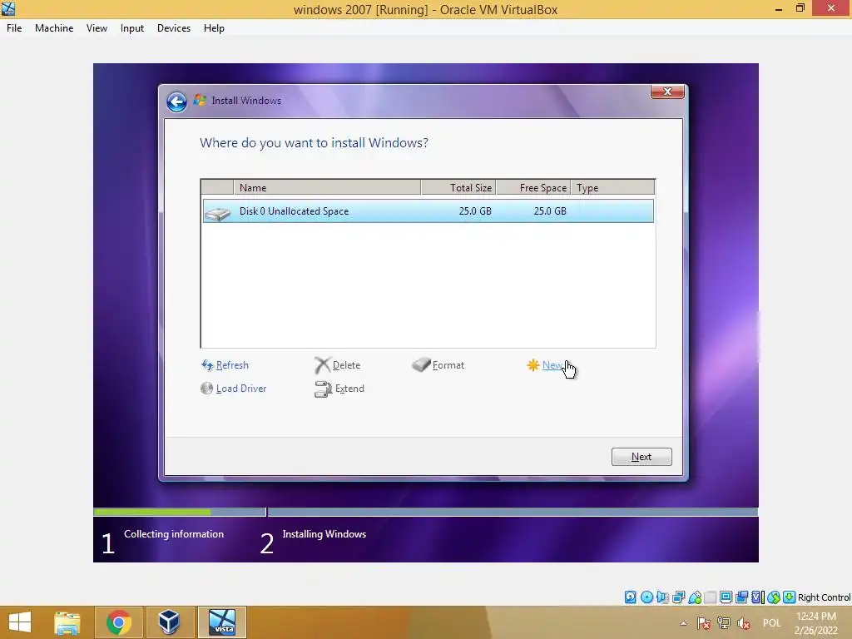Click the POL input language indicator
The height and width of the screenshot is (639, 852).
(x=771, y=623)
